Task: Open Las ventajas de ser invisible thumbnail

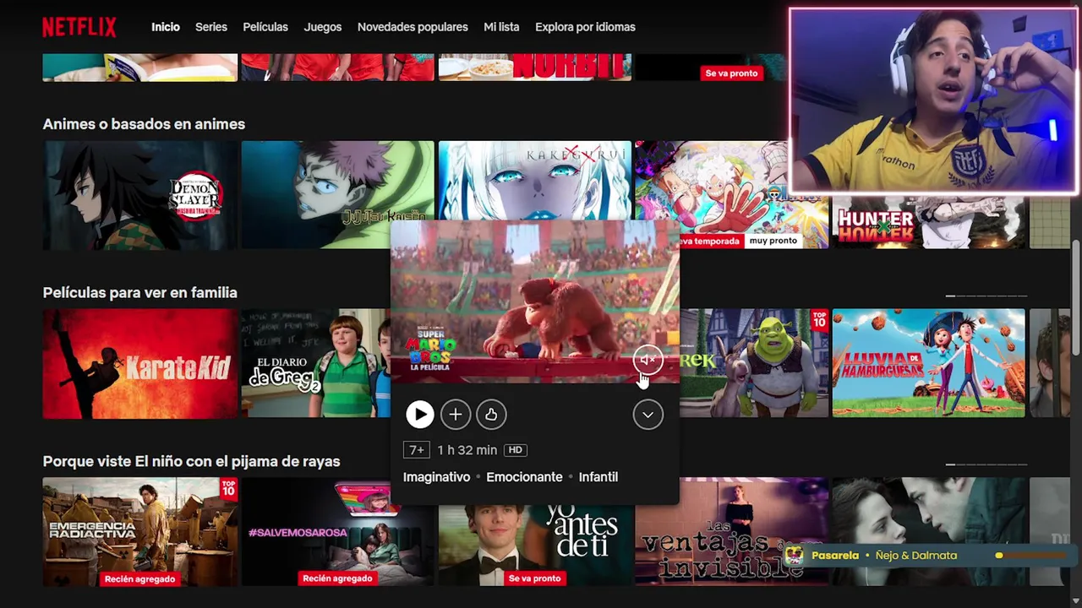Action: coord(732,532)
